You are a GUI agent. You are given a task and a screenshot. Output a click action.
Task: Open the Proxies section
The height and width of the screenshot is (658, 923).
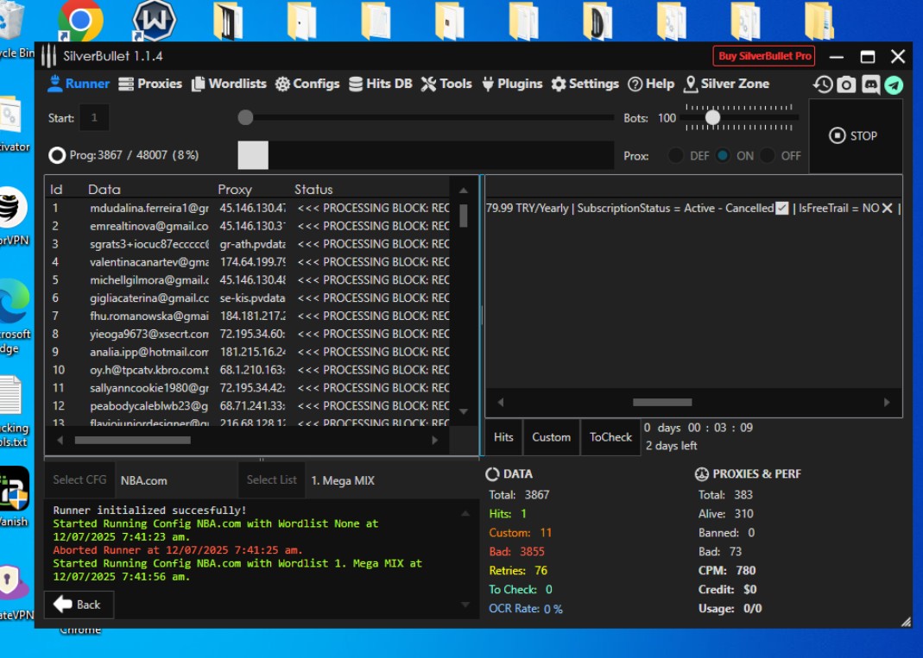pyautogui.click(x=150, y=85)
